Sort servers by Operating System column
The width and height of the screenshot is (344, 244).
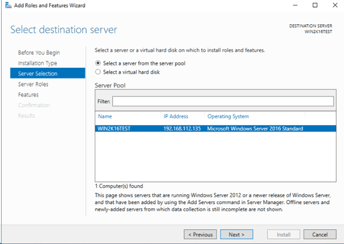coord(228,116)
